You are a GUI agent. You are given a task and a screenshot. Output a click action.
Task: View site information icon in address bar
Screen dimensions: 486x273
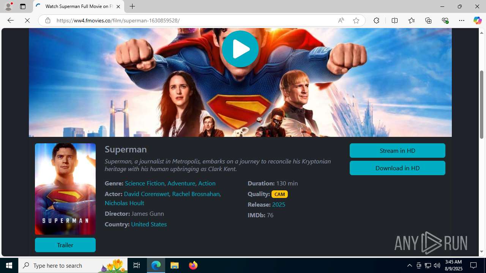pyautogui.click(x=48, y=20)
